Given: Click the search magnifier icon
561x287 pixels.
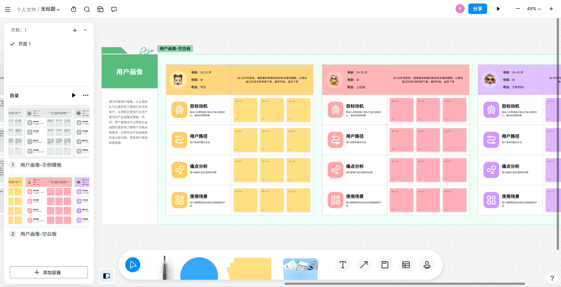Looking at the screenshot, I should 87,9.
